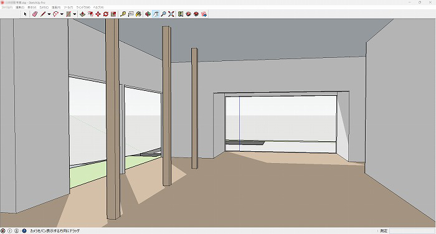Click the Measurements input box
The image size is (436, 234).
click(412, 231)
